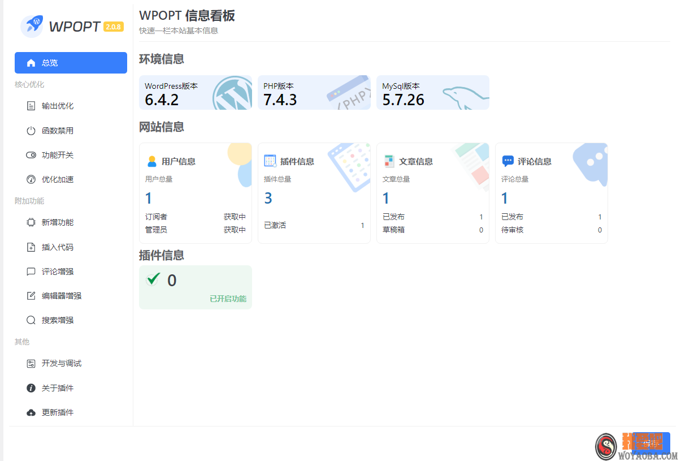The image size is (681, 461).
Task: Click the published posts count
Action: pos(481,216)
